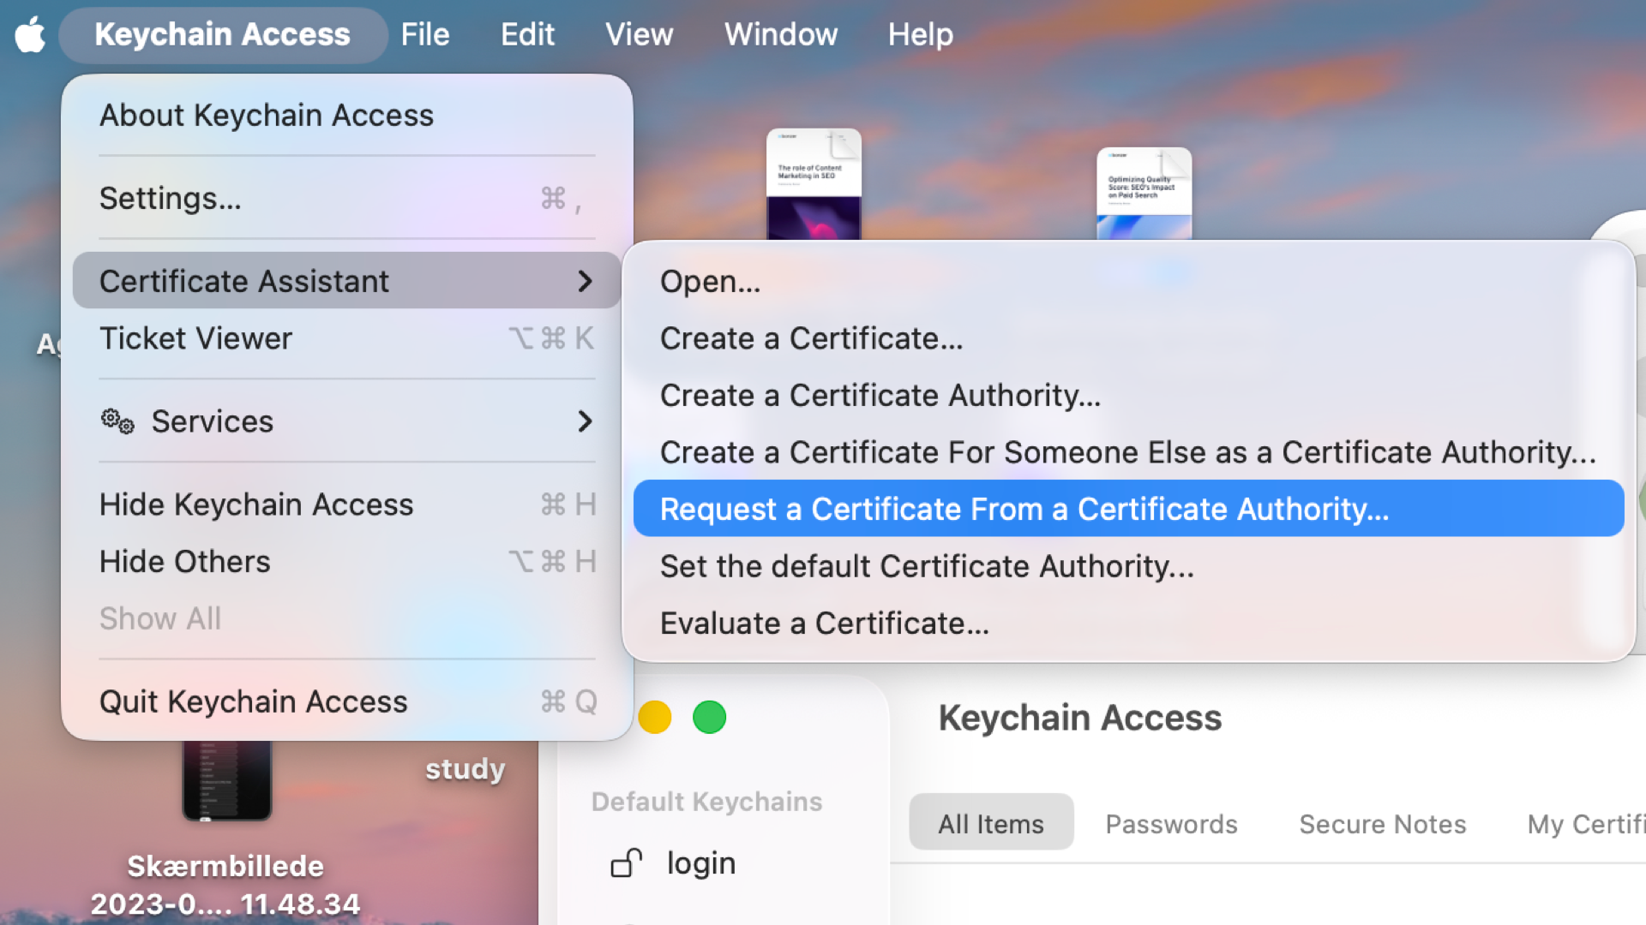Open Settings from the app menu
The height and width of the screenshot is (925, 1646).
[x=170, y=198]
